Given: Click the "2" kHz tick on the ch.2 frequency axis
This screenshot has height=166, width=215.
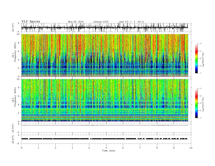Looking at the screenshot, I should point(19,113).
